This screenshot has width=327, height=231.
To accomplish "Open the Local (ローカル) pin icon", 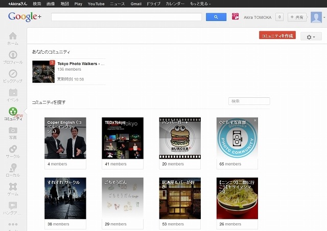I will pos(13,167).
